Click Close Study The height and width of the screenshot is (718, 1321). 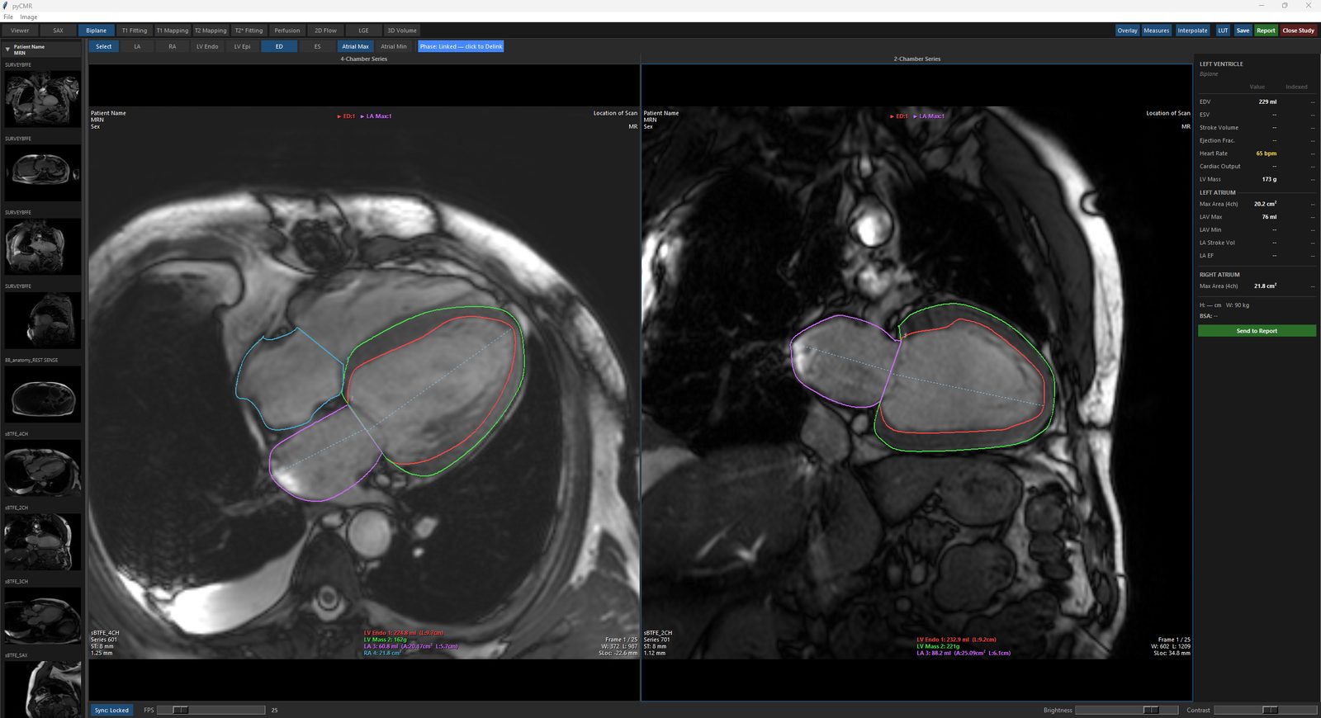point(1298,31)
